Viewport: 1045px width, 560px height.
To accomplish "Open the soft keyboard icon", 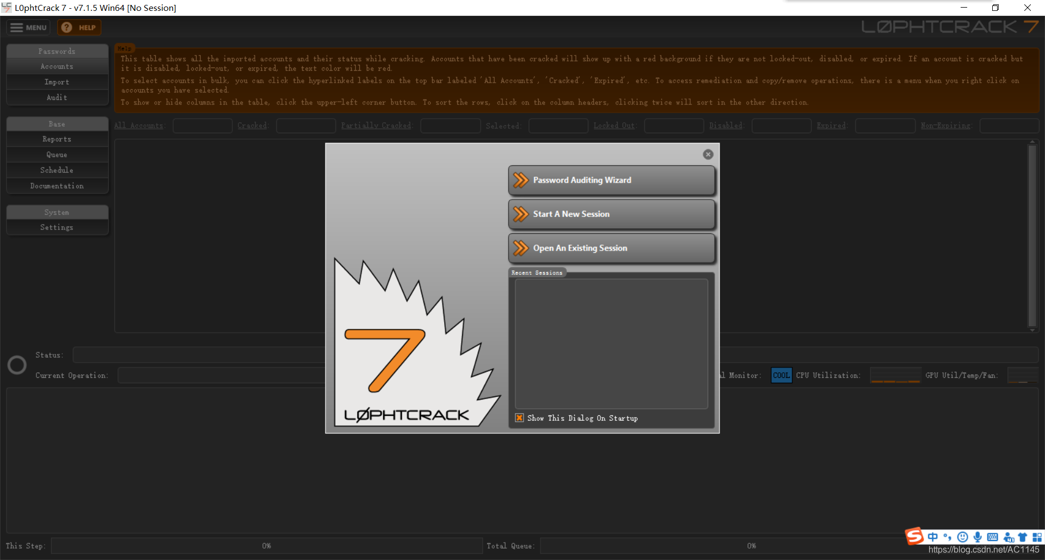I will click(x=992, y=537).
